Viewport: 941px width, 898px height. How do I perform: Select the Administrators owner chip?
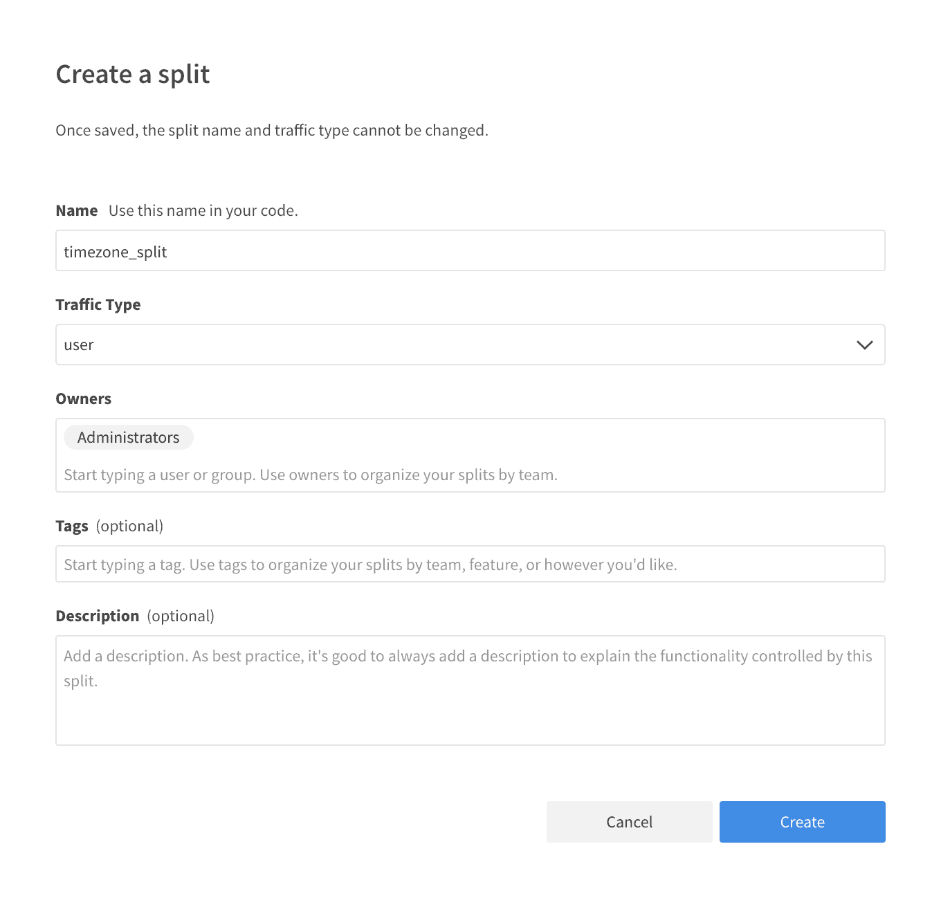(x=129, y=437)
